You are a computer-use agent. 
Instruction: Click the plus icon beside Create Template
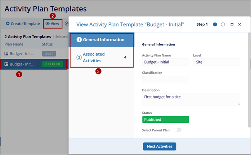pyautogui.click(x=8, y=24)
